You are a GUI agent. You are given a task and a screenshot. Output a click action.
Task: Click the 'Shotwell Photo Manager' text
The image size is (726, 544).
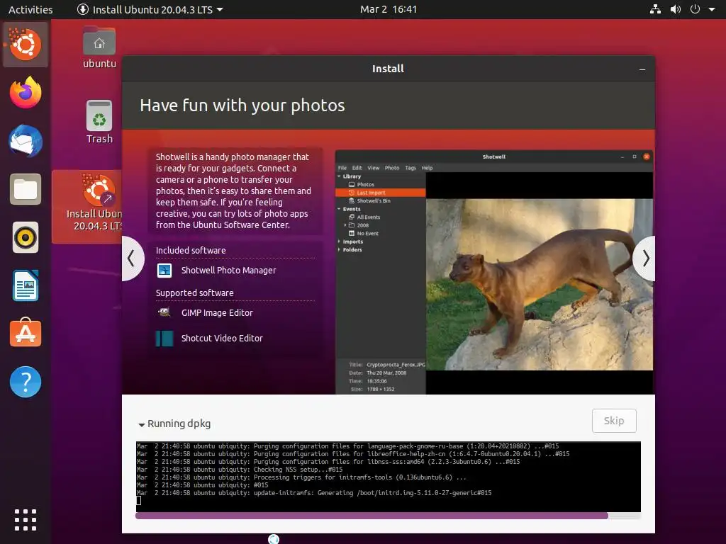229,270
